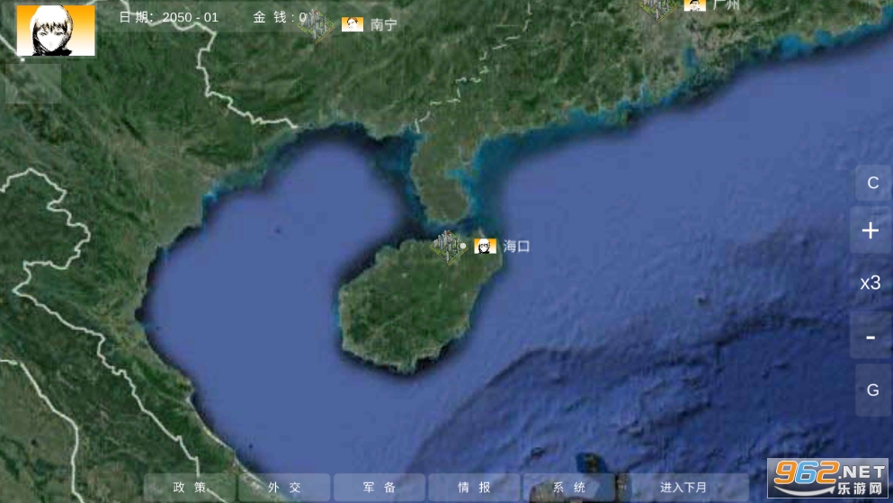The image size is (893, 503).
Task: Zoom in with the plus button
Action: [x=871, y=230]
